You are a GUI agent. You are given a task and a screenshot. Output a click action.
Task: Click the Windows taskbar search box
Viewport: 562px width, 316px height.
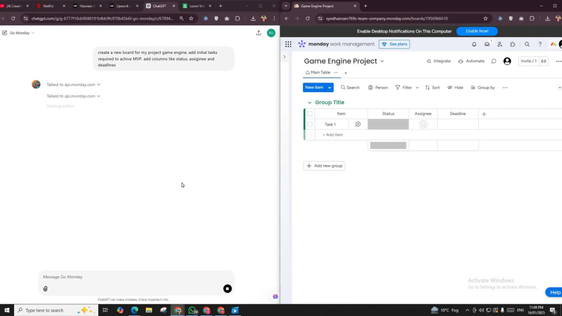[56, 310]
